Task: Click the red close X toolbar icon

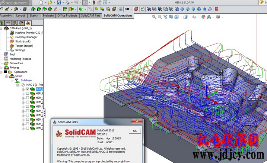Action: click(217, 9)
